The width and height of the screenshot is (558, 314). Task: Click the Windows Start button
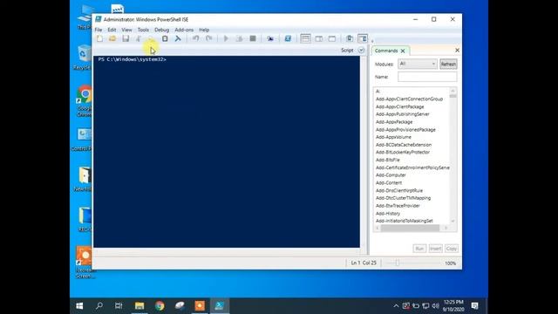(79, 306)
